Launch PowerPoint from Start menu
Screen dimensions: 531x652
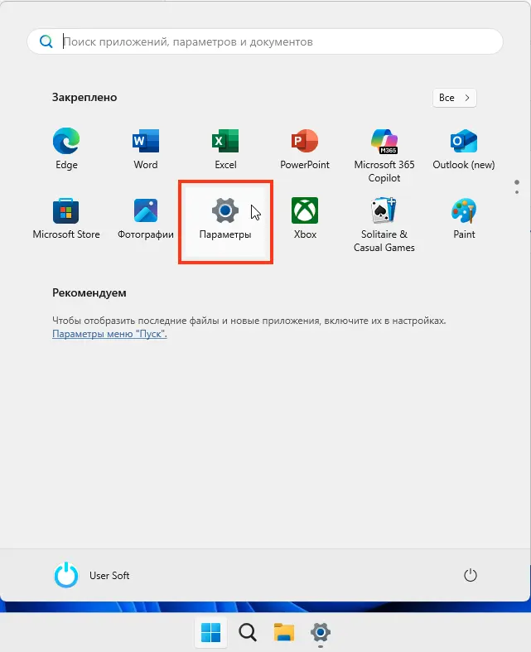tap(305, 149)
